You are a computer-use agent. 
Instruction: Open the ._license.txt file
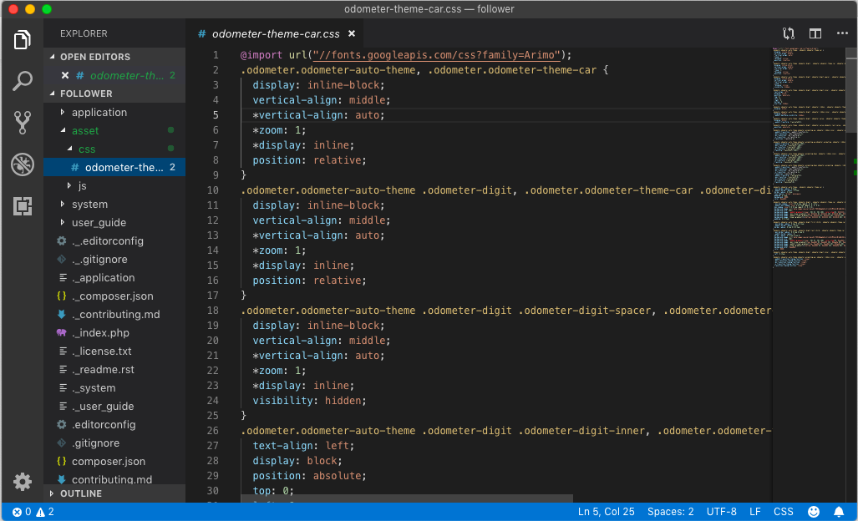coord(114,351)
